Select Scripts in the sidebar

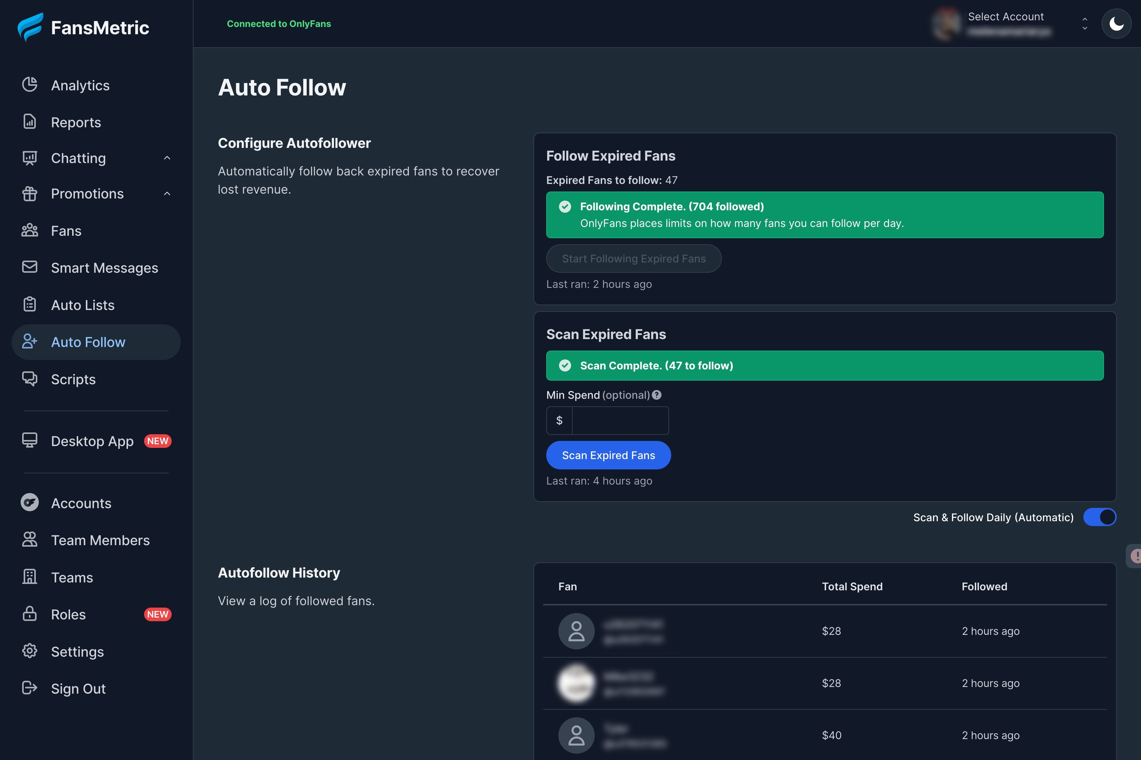96,379
